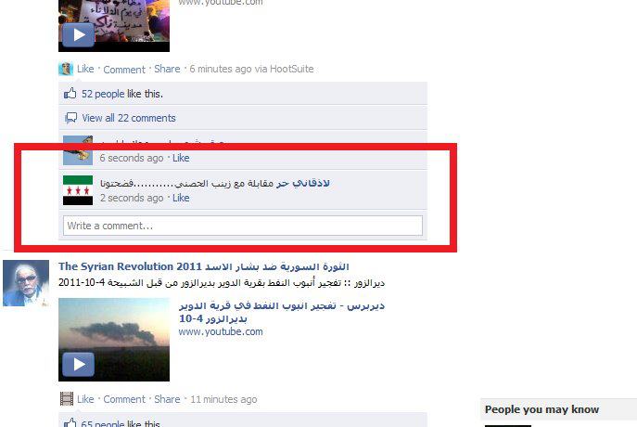637x427 pixels.
Task: Open the www.youtube.com link under smoke video
Action: click(x=221, y=331)
